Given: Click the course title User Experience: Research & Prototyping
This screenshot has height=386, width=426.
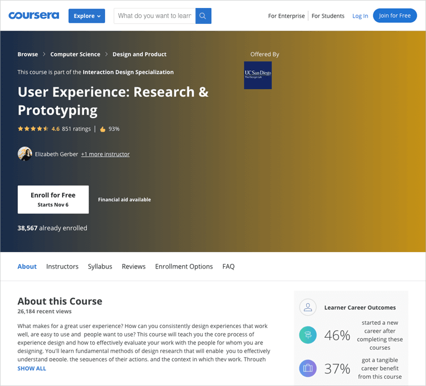Looking at the screenshot, I should click(x=113, y=101).
